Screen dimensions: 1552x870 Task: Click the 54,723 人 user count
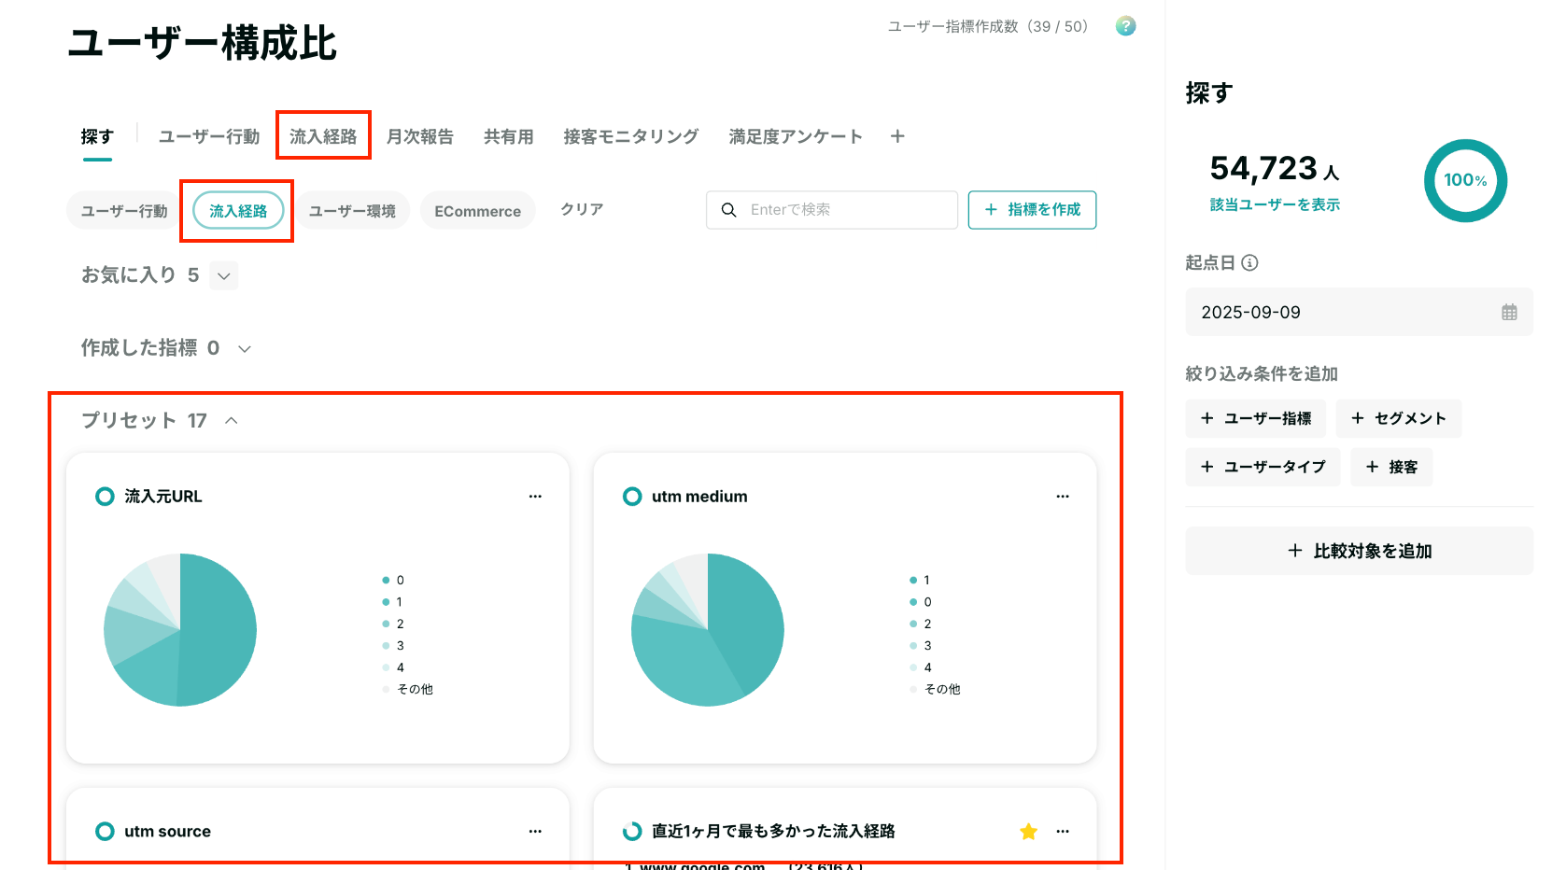pos(1275,169)
